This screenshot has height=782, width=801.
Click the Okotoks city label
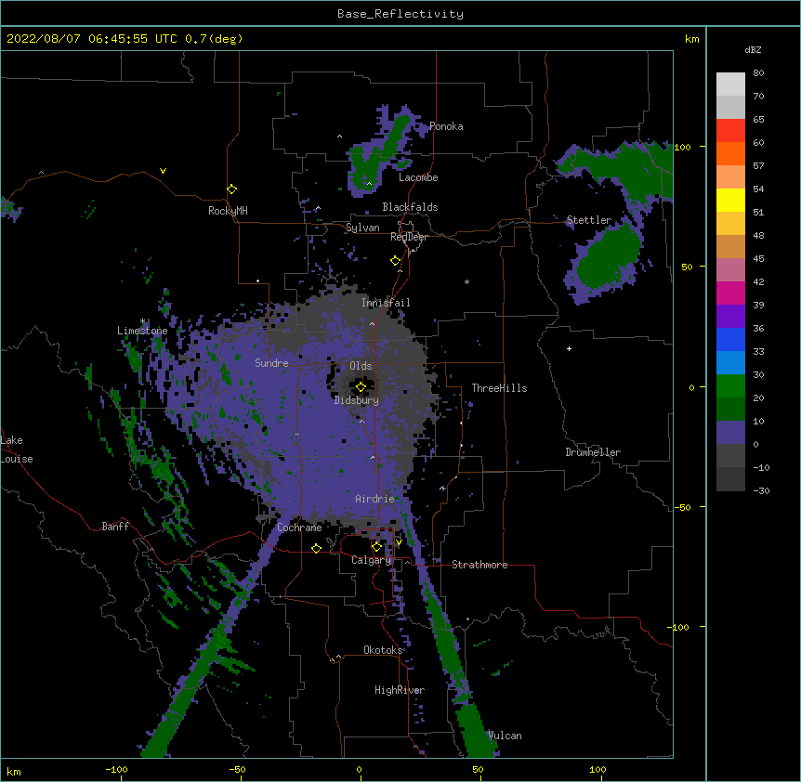383,650
